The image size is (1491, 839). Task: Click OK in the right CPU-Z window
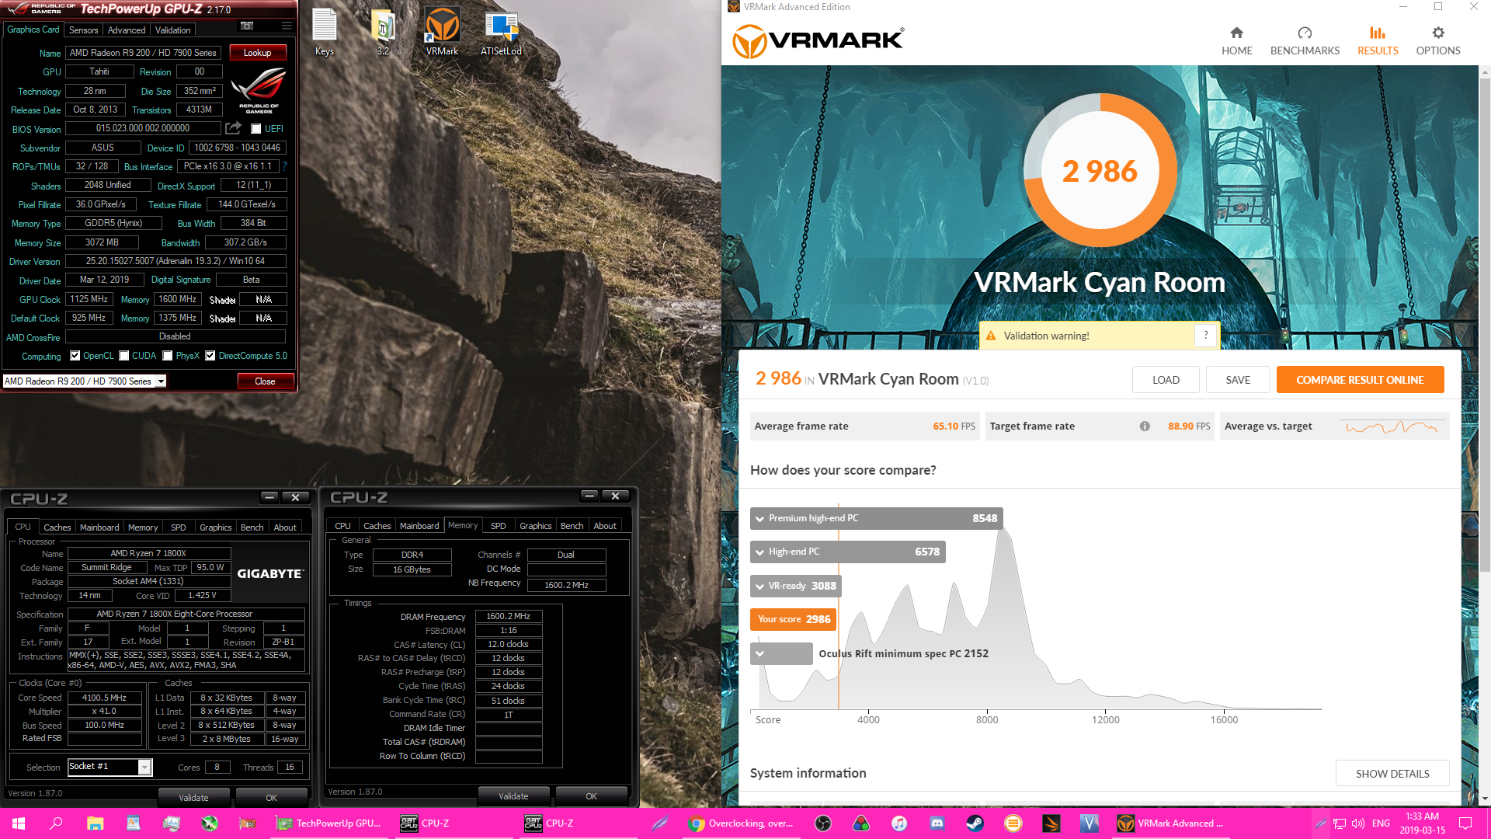(x=591, y=796)
